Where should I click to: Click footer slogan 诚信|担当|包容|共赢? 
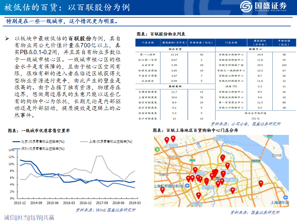pyautogui.click(x=29, y=217)
